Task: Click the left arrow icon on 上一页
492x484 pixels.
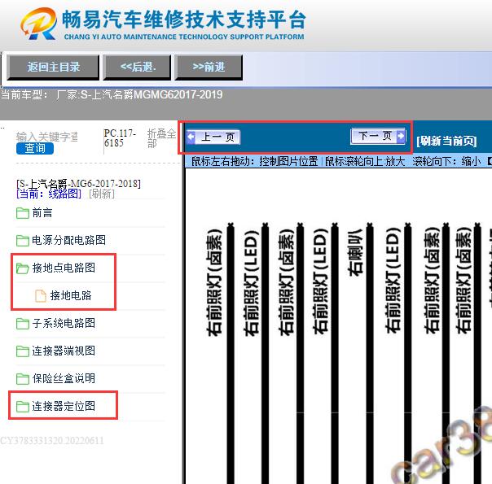Action: pyautogui.click(x=191, y=137)
